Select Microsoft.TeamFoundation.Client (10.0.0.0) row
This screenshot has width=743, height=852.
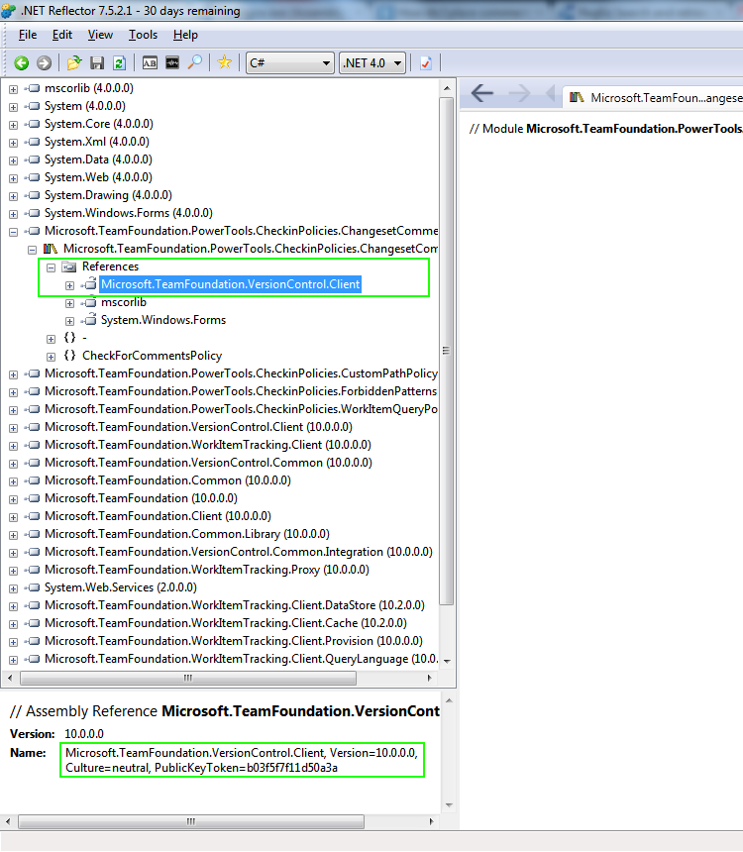pos(158,516)
